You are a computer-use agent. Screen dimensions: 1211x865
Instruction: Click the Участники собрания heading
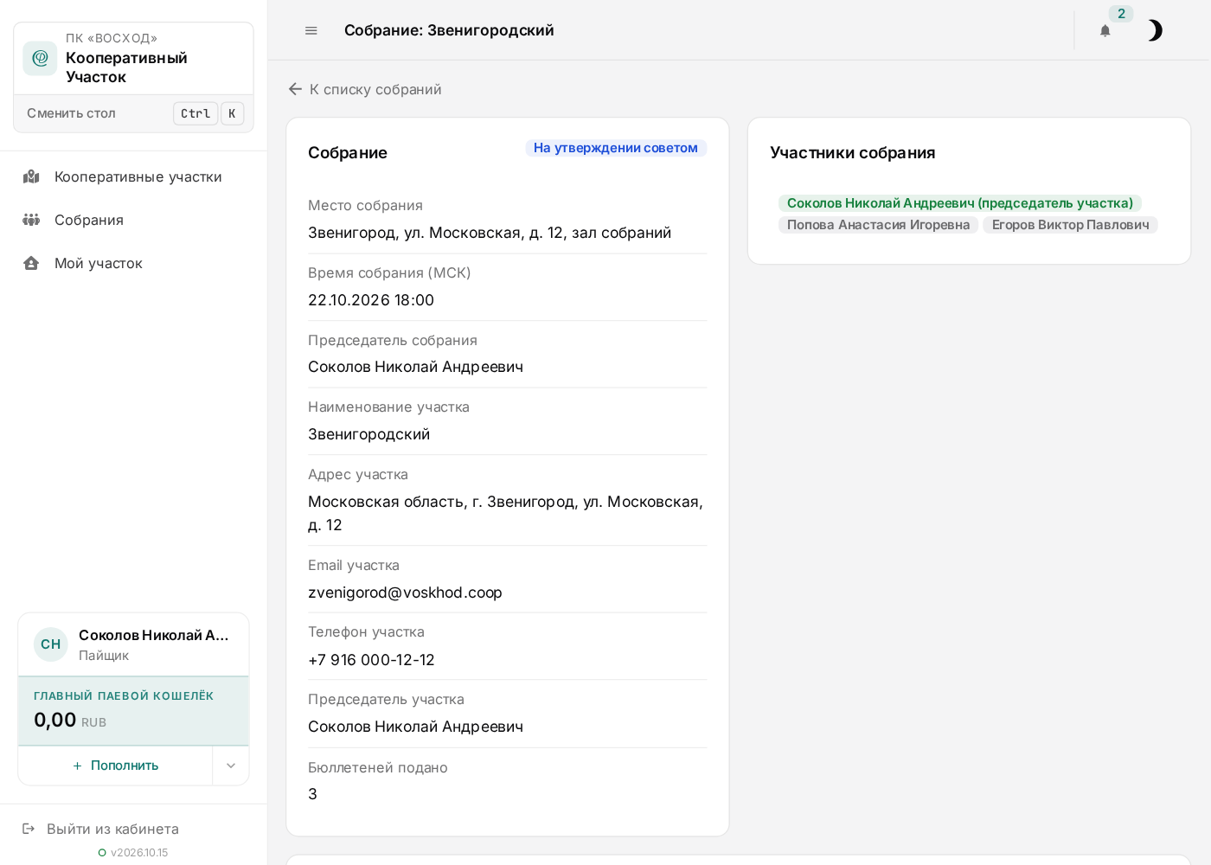853,153
